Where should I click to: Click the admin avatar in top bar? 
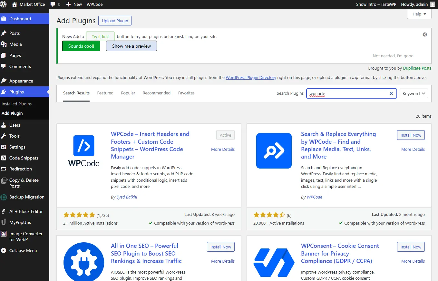coord(432,5)
